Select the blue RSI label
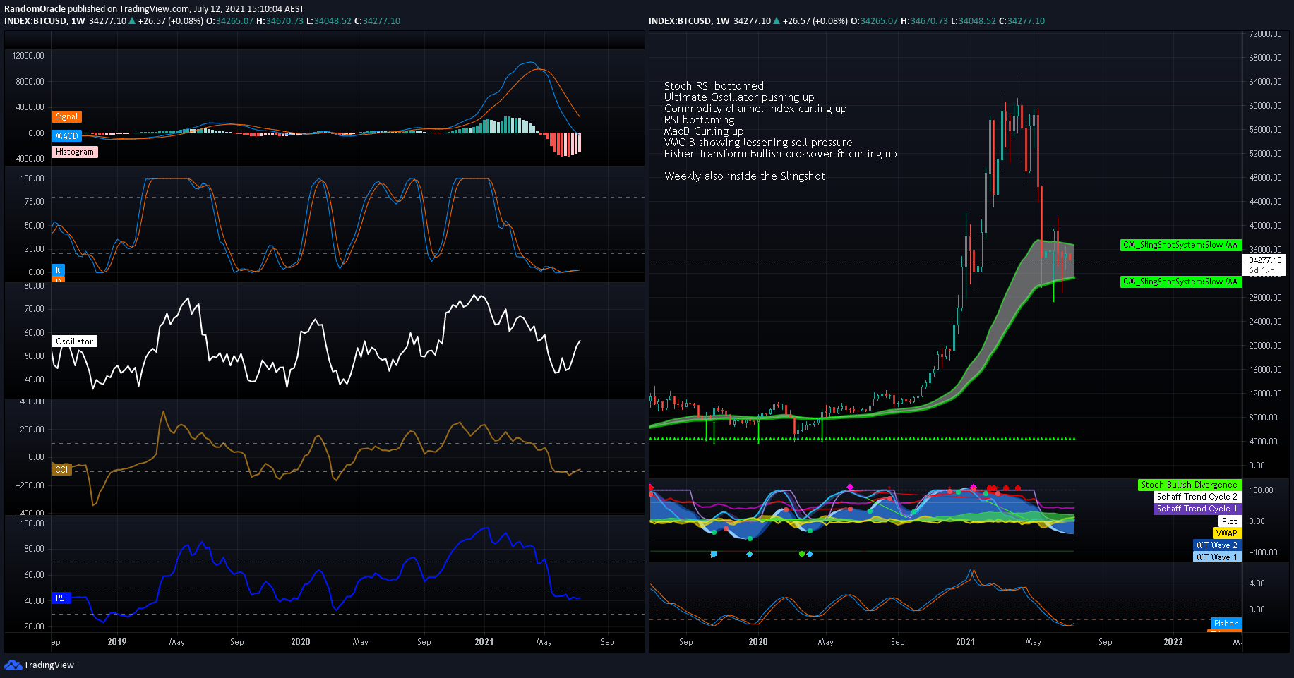Image resolution: width=1294 pixels, height=678 pixels. (62, 598)
